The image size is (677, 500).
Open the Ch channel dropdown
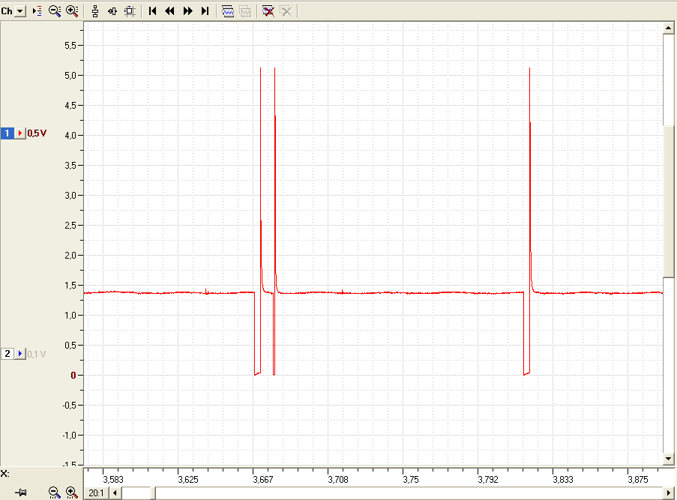[20, 11]
